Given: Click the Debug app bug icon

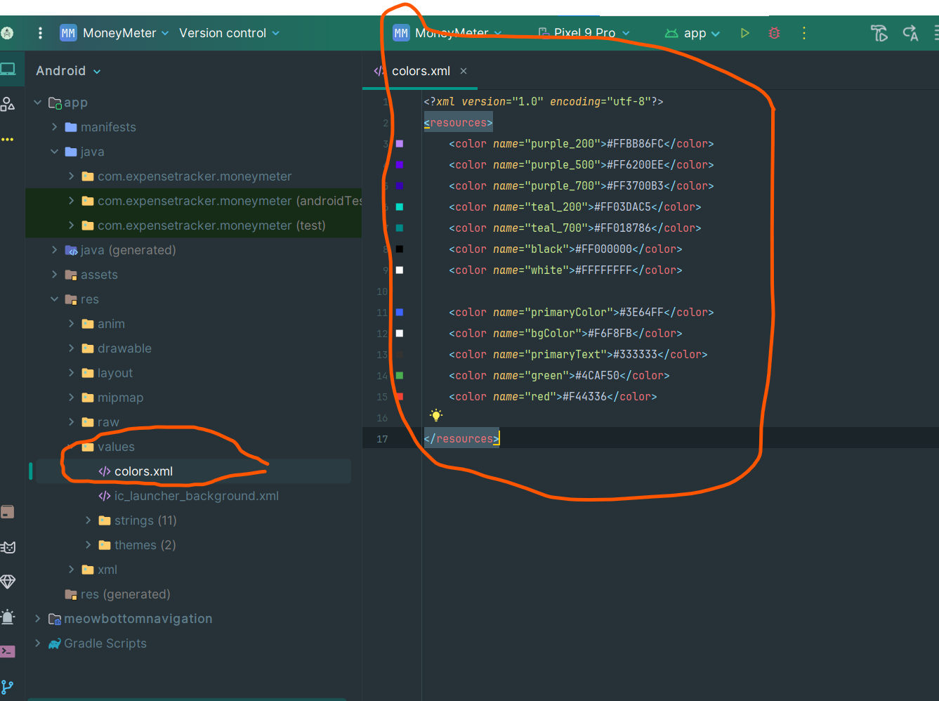Looking at the screenshot, I should (774, 33).
